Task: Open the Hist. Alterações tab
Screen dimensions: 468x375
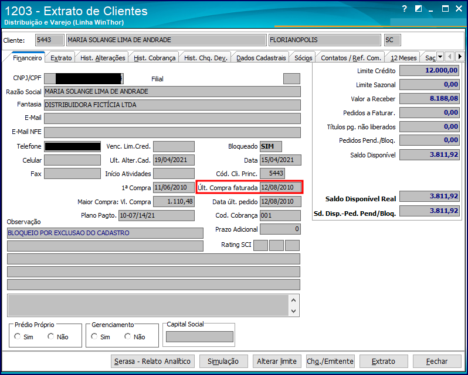Action: [103, 58]
